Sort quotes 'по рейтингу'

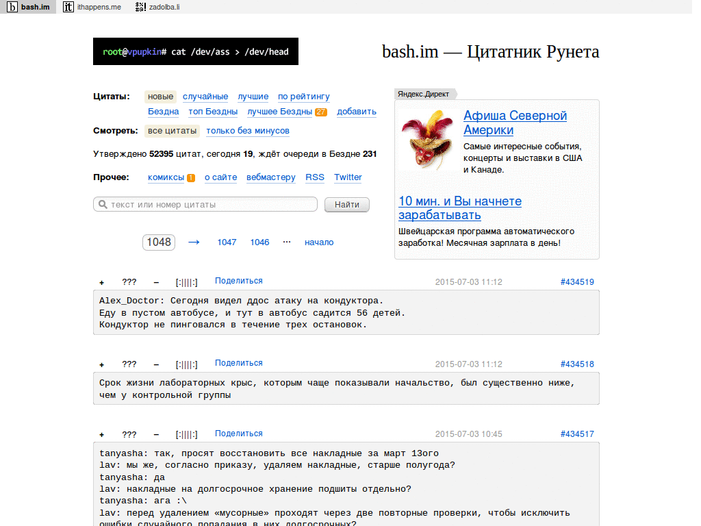[303, 97]
